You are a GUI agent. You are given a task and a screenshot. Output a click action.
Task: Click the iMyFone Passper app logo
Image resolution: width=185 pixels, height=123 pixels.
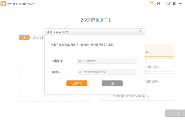coord(3,3)
